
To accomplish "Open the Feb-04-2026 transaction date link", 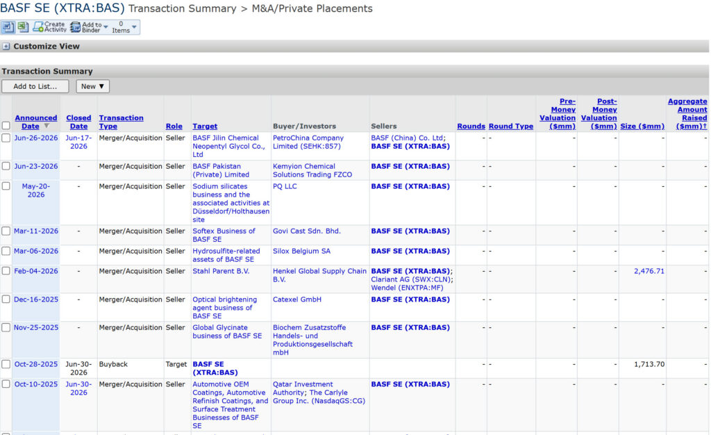I will click(36, 271).
